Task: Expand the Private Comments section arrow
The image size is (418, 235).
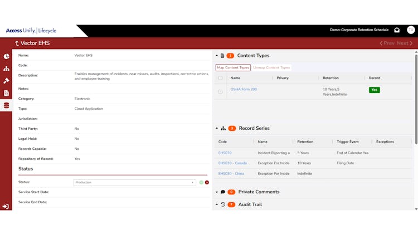Action: tap(217, 192)
